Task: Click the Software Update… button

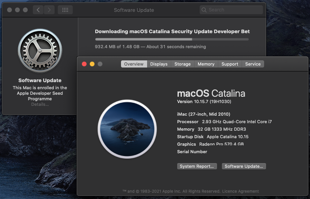Action: [x=244, y=166]
